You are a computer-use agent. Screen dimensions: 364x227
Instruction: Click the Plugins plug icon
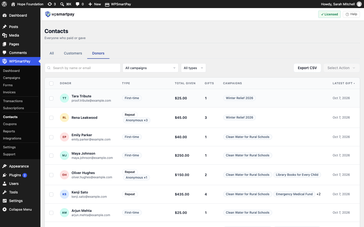(x=5, y=175)
